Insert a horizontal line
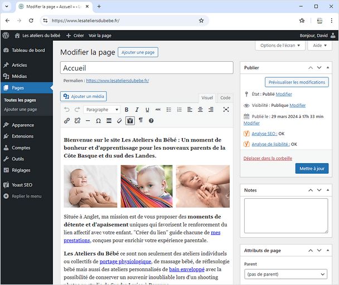This screenshot has width=339, height=285. coord(88,121)
